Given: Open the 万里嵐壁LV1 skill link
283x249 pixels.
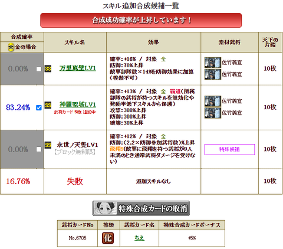Looking at the screenshot, I should click(78, 68).
